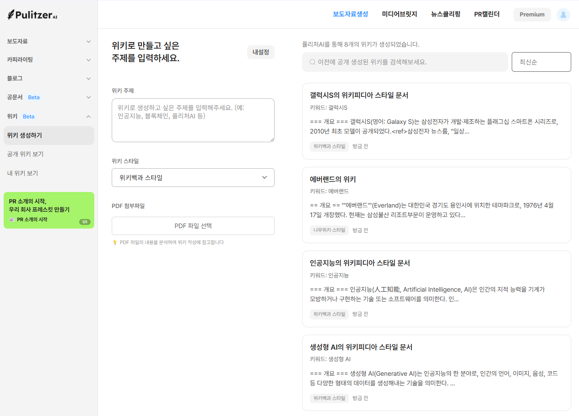579x416 pixels.
Task: Open the user profile avatar icon
Action: (563, 15)
